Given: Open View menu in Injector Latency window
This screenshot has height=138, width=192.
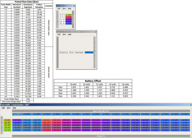Looking at the screenshot, I should (64, 9).
